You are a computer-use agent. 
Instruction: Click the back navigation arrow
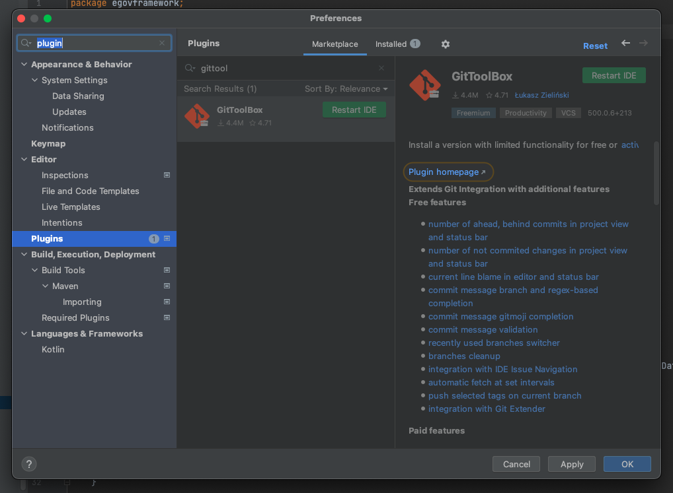626,43
